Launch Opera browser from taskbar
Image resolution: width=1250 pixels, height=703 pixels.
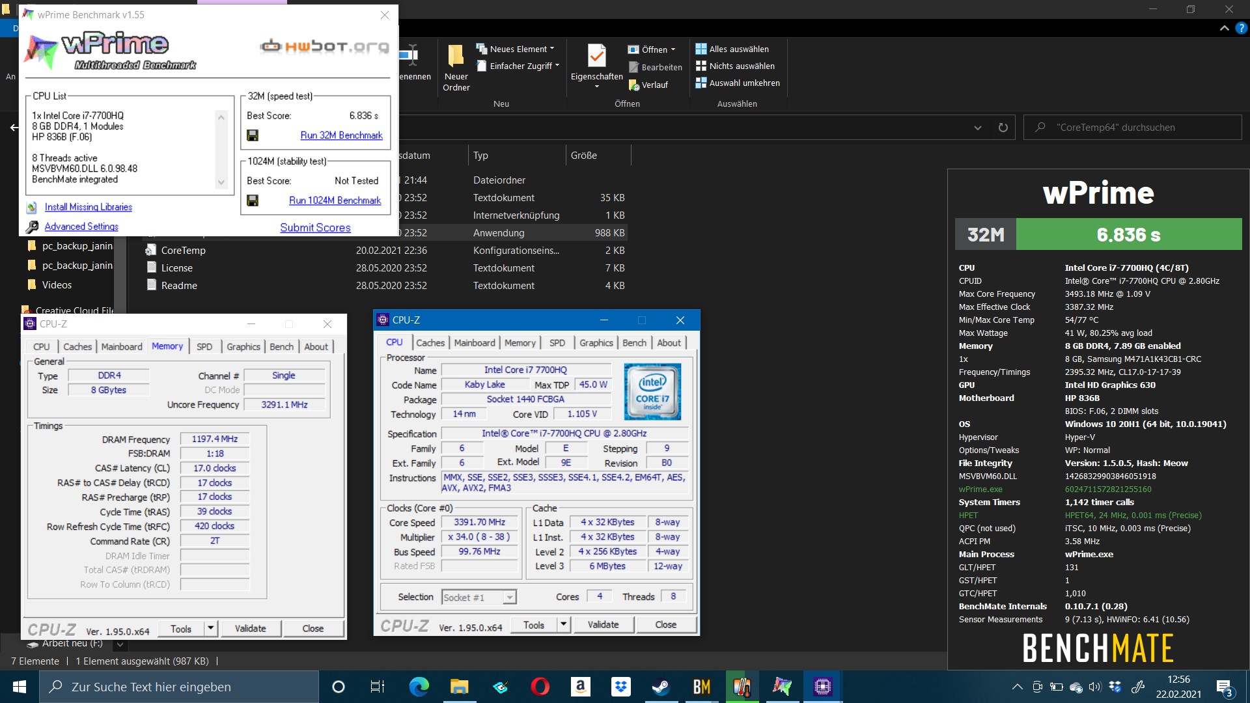click(x=540, y=687)
